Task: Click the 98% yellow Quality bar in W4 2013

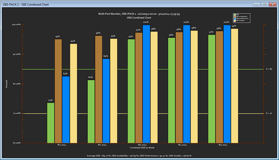Action: (x=194, y=86)
